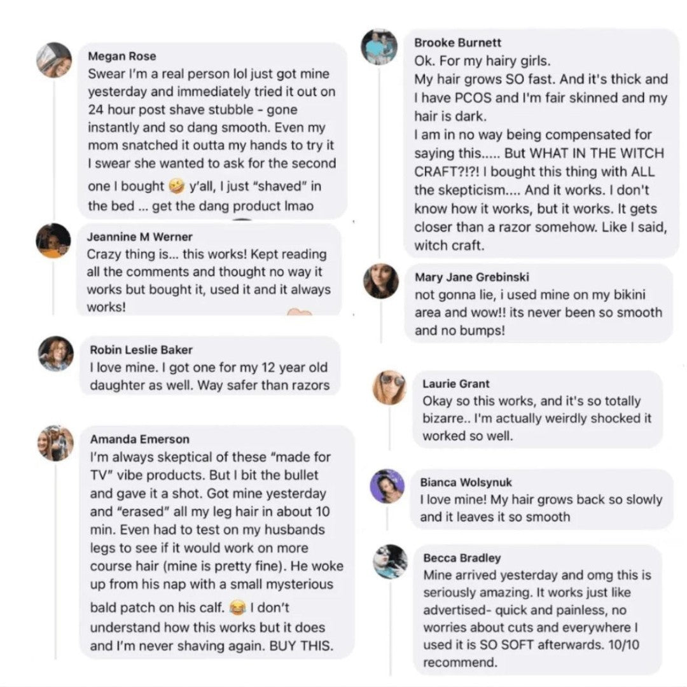Open Jeannine M Werner's profile avatar

pyautogui.click(x=53, y=240)
